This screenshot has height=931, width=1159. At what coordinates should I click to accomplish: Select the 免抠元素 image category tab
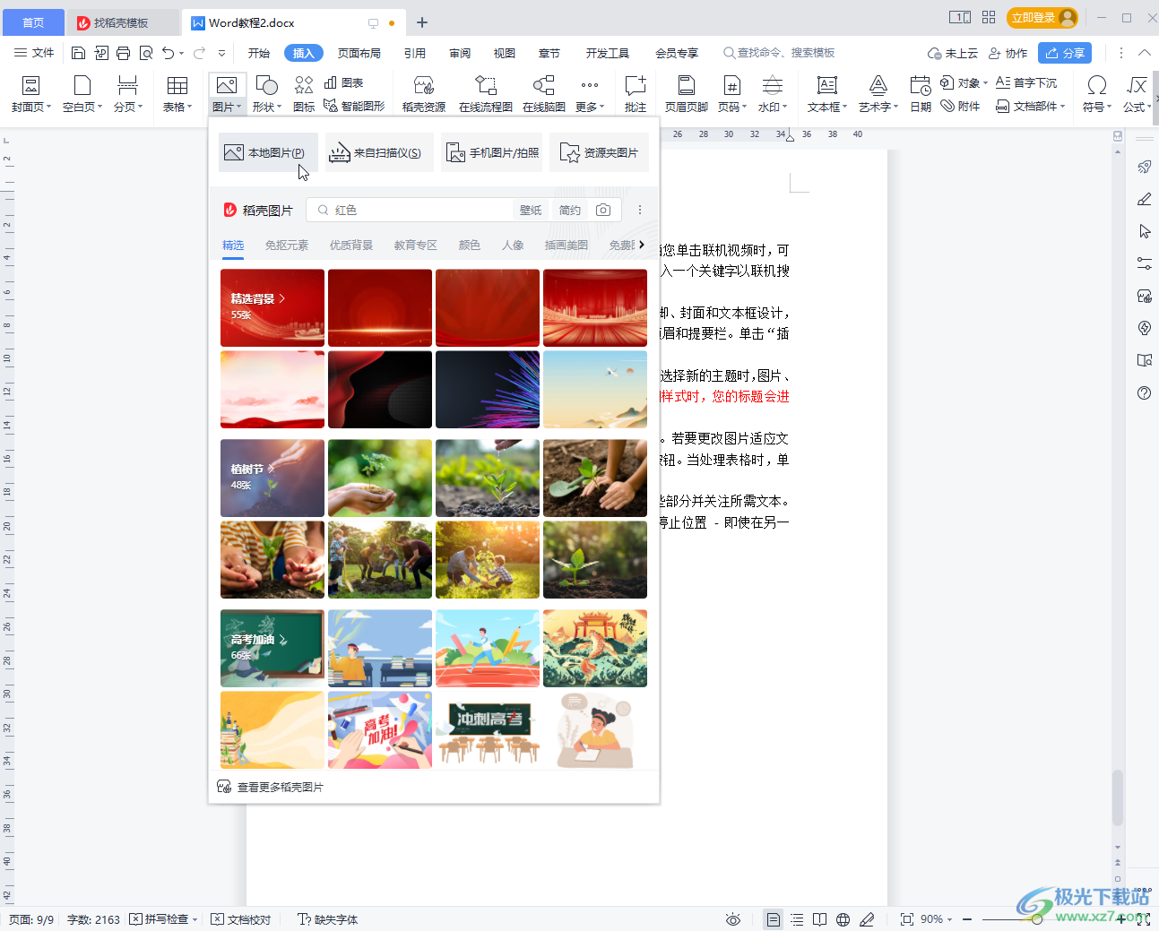click(287, 245)
